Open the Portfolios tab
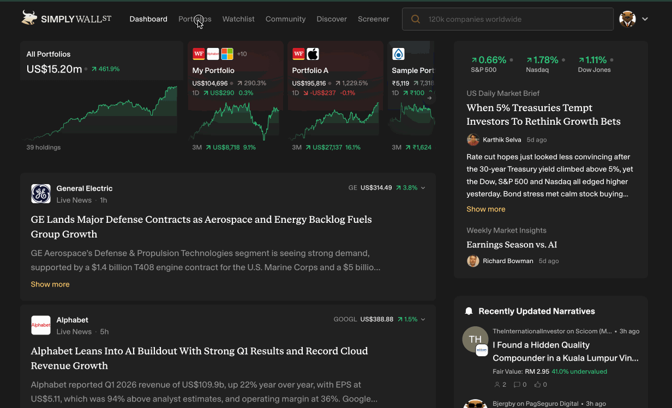The height and width of the screenshot is (408, 672). [195, 19]
